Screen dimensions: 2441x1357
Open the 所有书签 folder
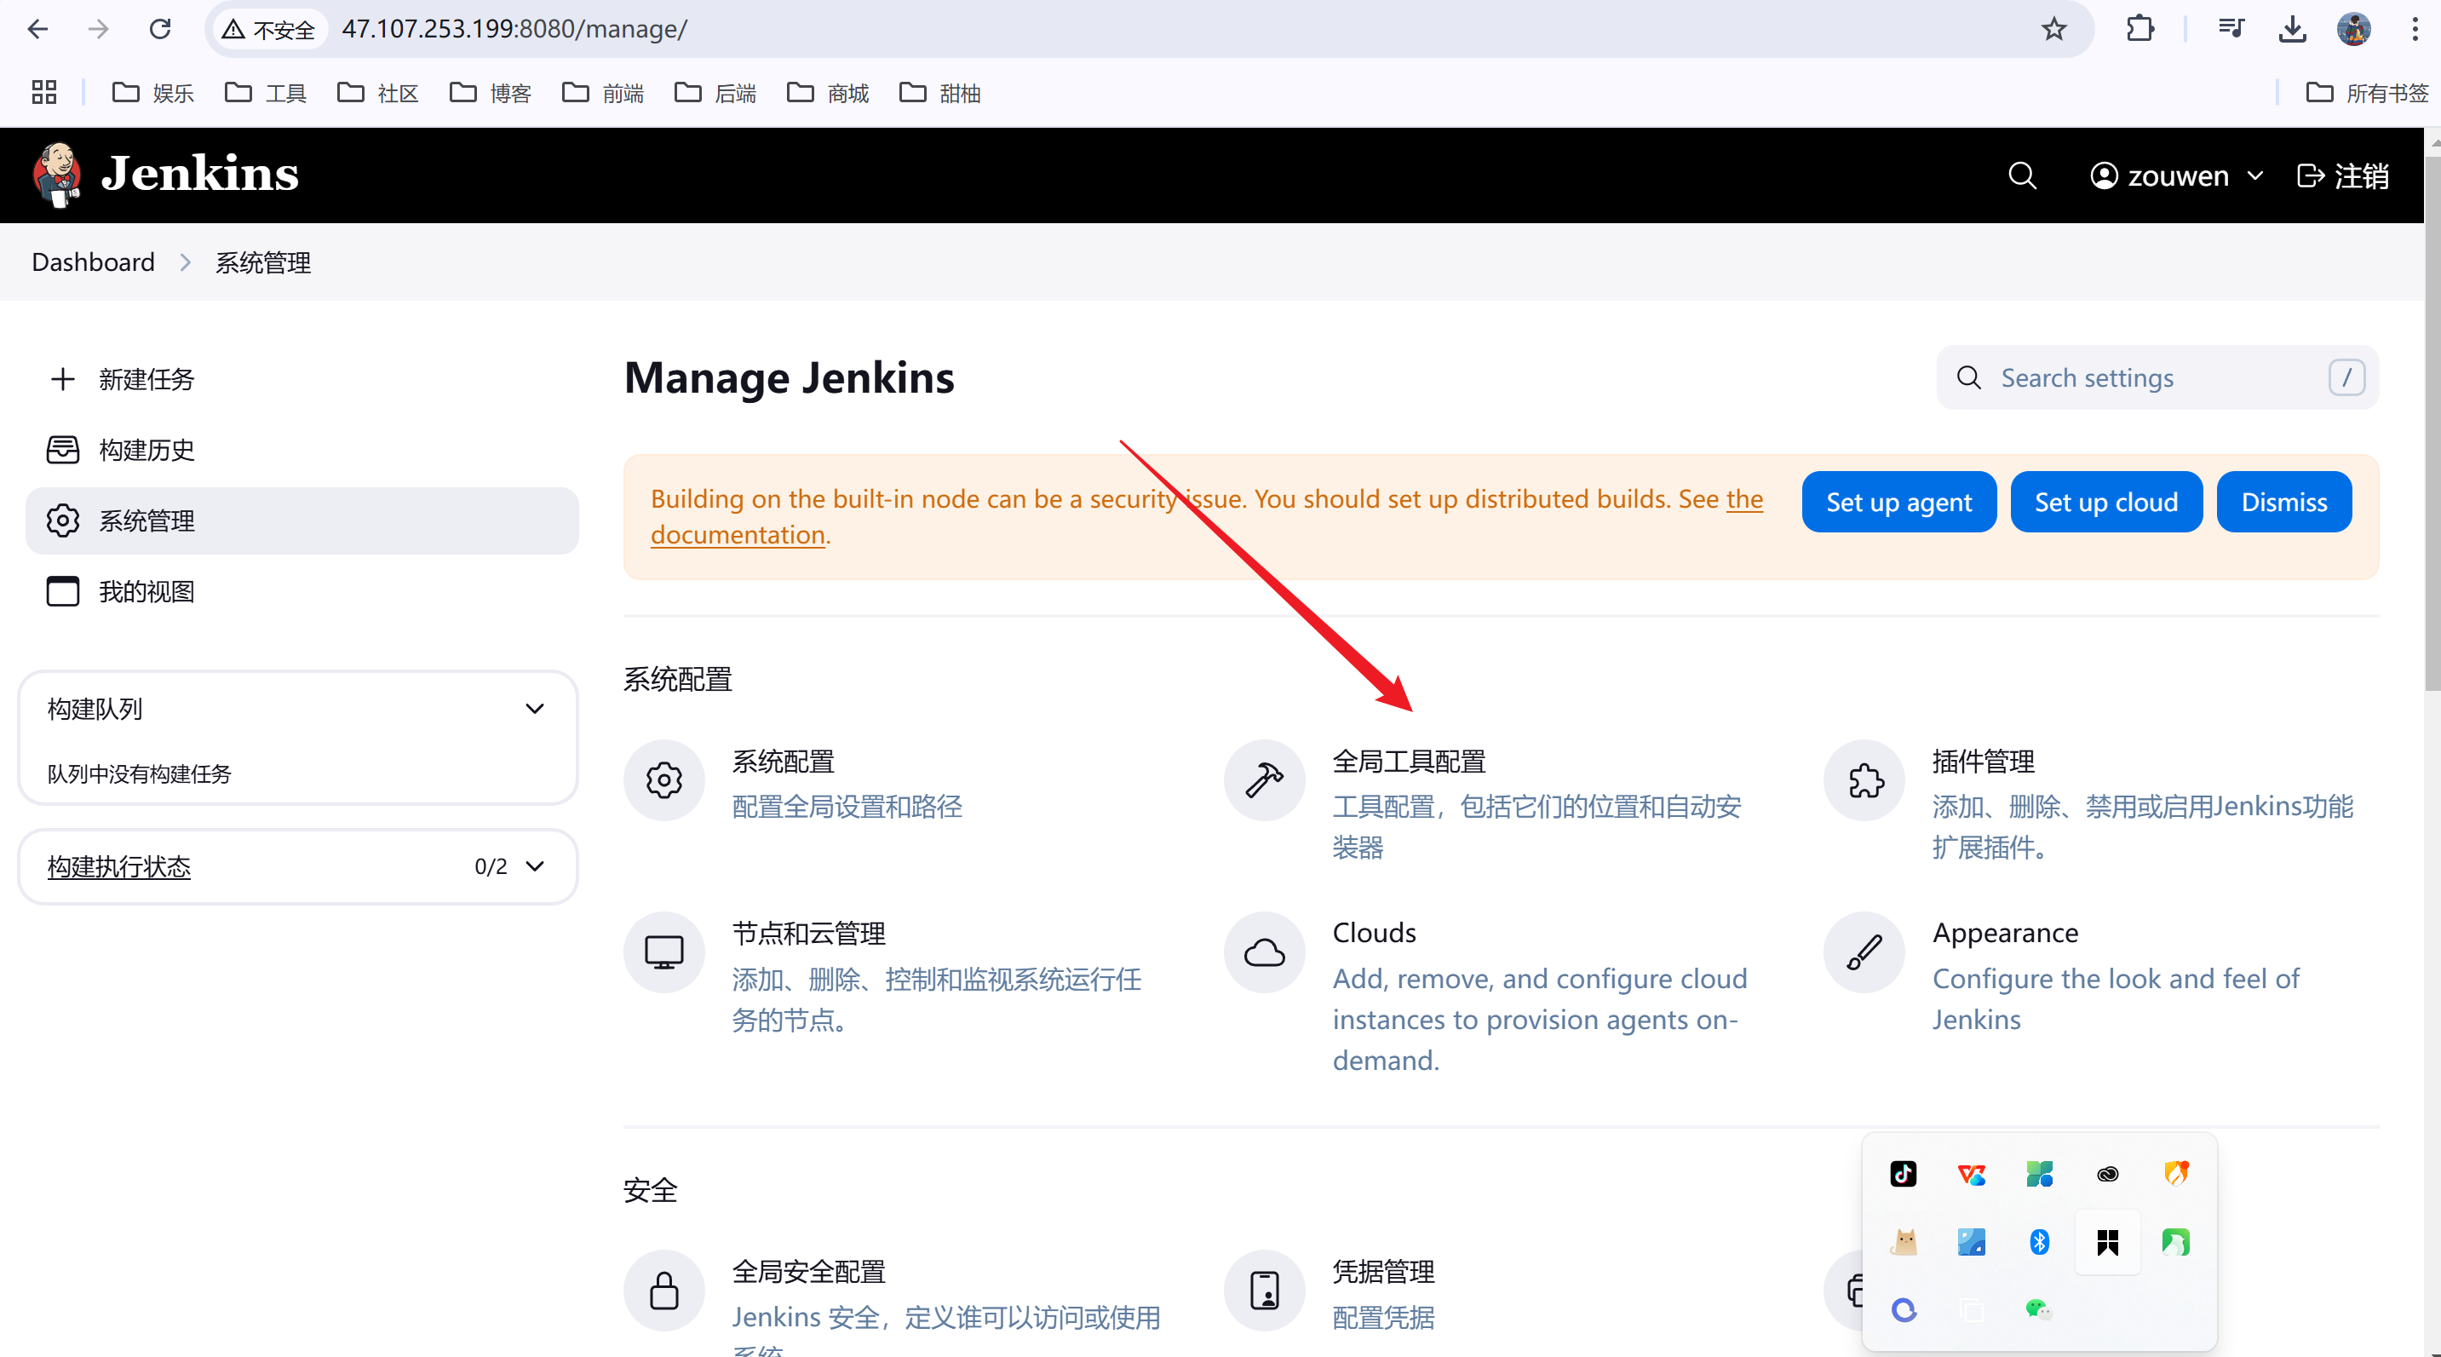tap(2367, 93)
